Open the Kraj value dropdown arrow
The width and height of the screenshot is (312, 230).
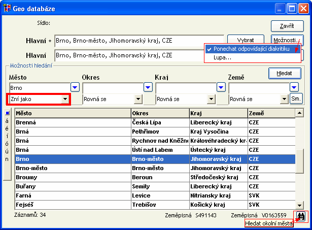pos(221,87)
